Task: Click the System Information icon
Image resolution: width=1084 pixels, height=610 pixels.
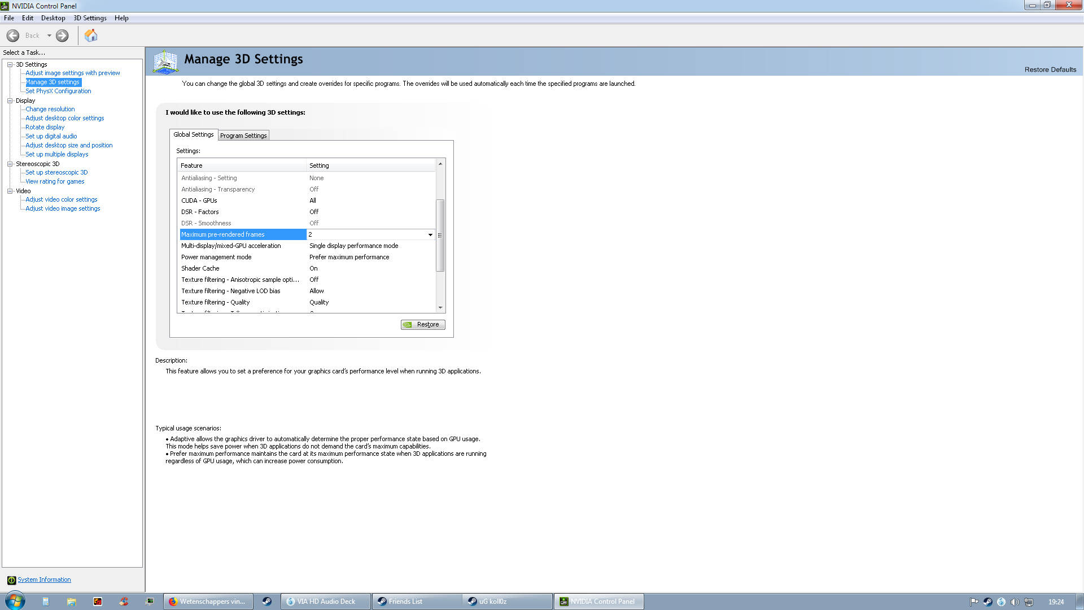Action: [x=11, y=580]
